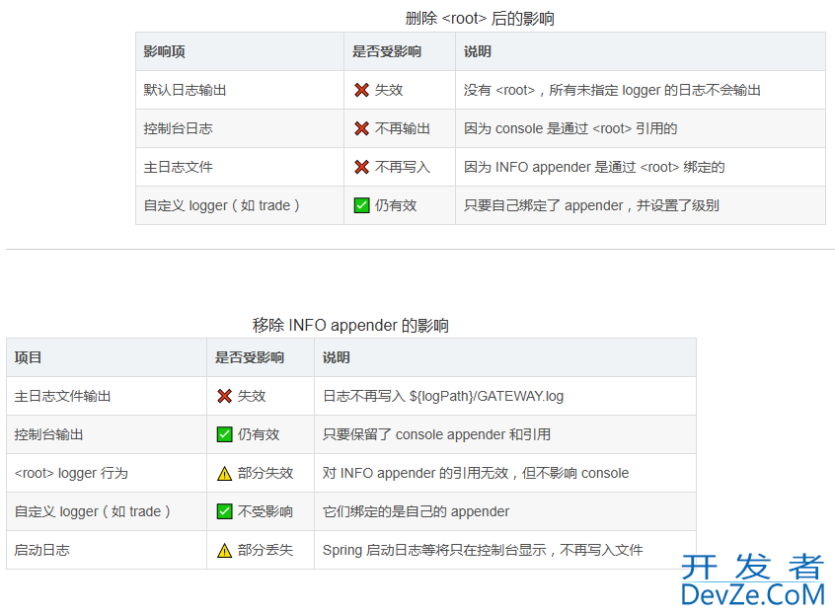Click the red X icon in 控制台日志 row
Viewport: 835px width, 616px height.
click(361, 128)
